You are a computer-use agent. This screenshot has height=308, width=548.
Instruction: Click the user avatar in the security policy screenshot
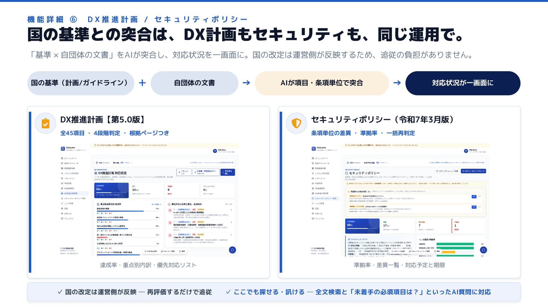[x=466, y=151]
